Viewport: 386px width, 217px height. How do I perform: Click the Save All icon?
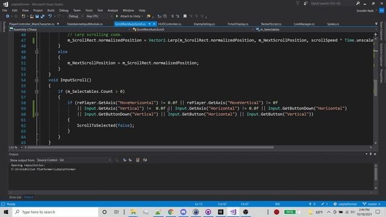tap(43, 16)
